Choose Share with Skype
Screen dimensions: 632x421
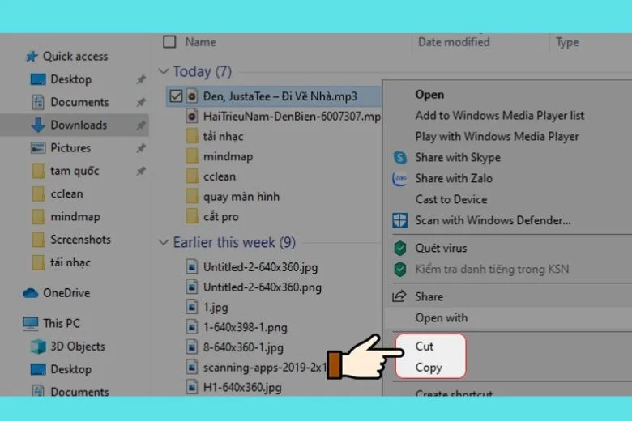pyautogui.click(x=458, y=158)
